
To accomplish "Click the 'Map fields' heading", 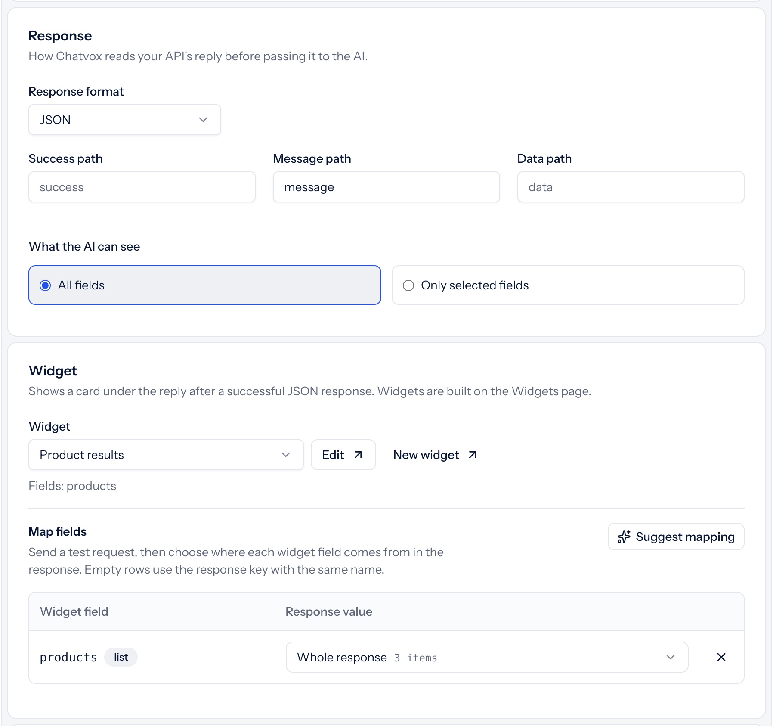I will (x=58, y=531).
